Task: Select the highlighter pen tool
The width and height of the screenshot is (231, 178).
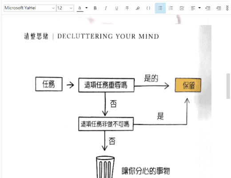Action: 138,8
